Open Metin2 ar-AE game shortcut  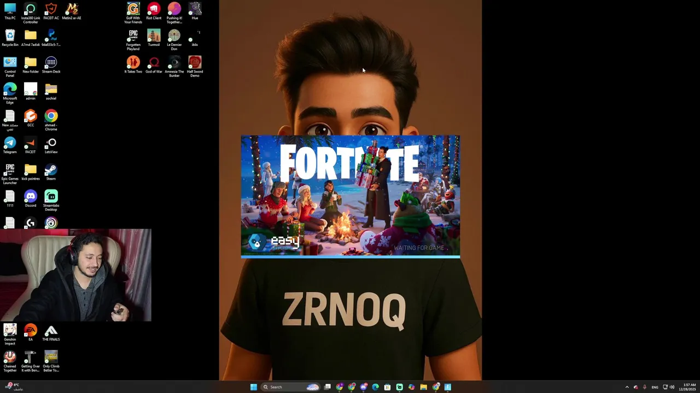click(x=72, y=11)
